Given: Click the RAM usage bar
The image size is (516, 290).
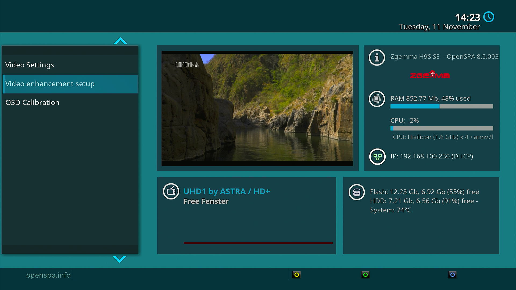Looking at the screenshot, I should click(442, 107).
